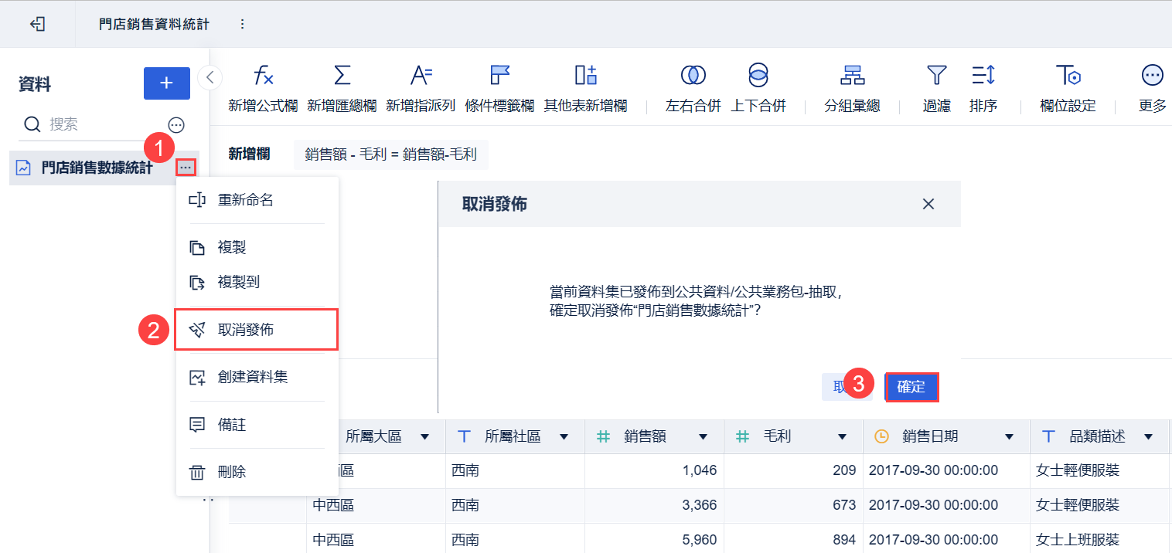Choose 備註 in the context menu
The width and height of the screenshot is (1172, 553).
(257, 425)
